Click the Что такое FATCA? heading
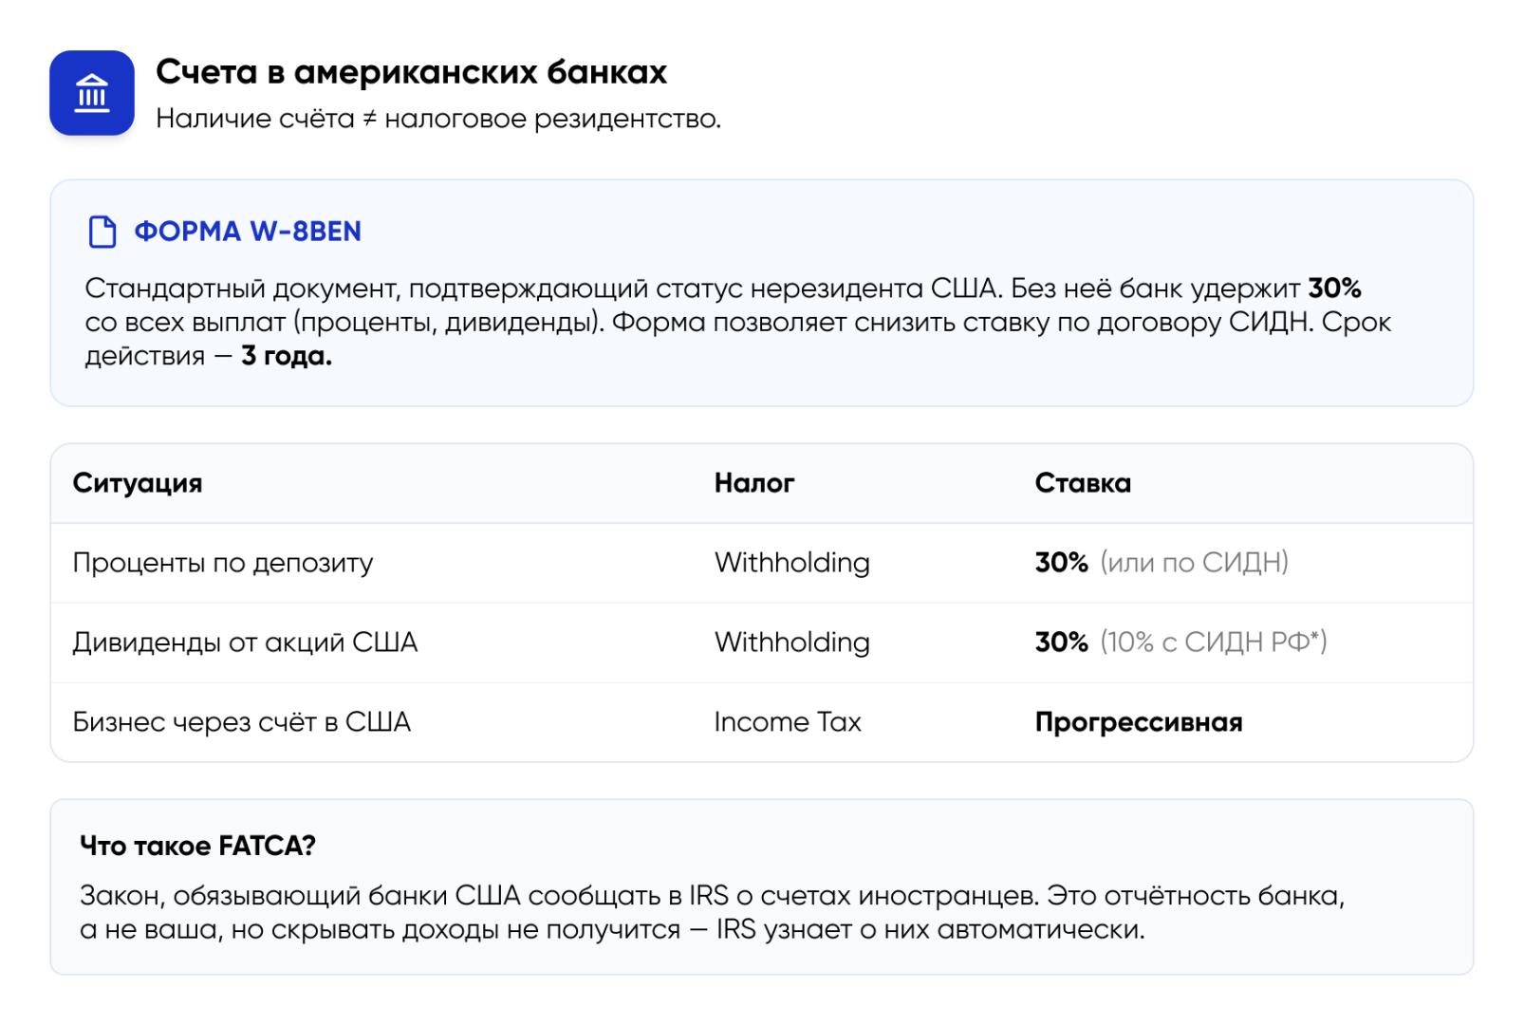Viewport: 1524px width, 1025px height. coord(197,846)
